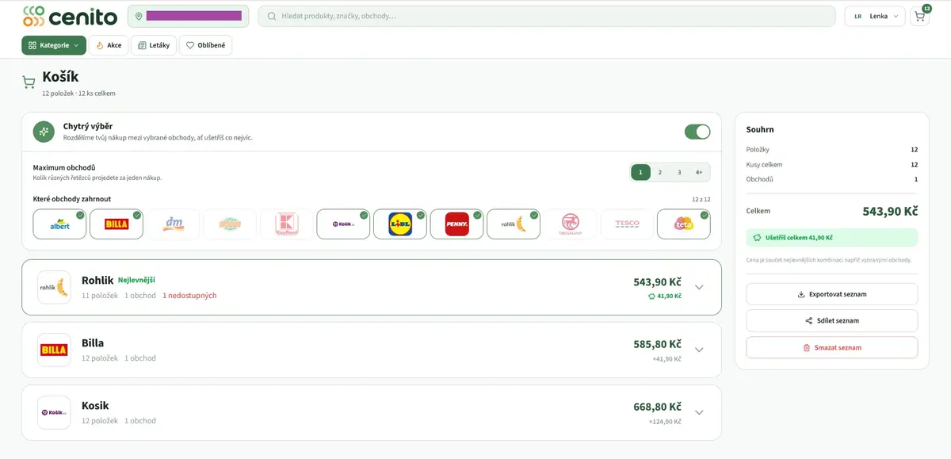
Task: Deselect the Teta store
Action: (x=684, y=224)
